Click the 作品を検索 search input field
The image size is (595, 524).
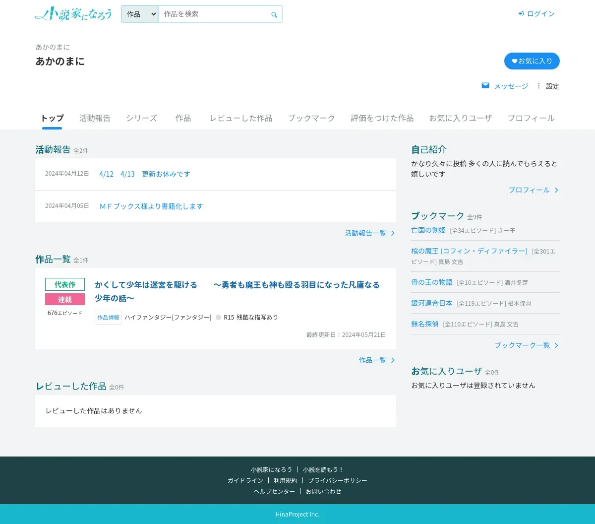[x=214, y=14]
